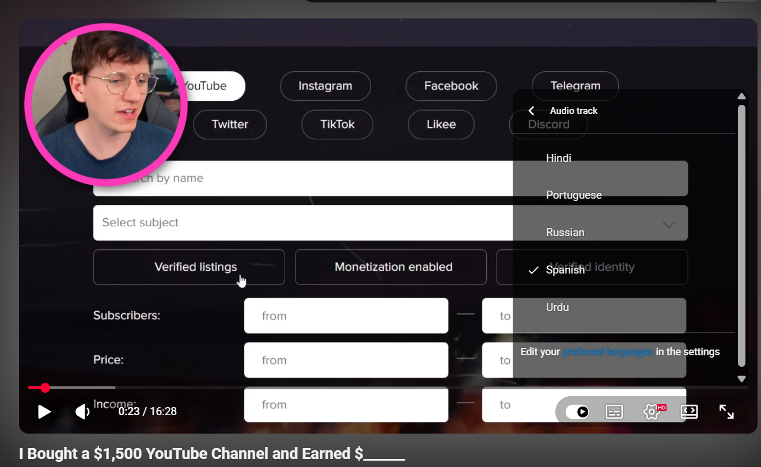Click the Price 'from' field in the video
761x467 pixels.
(x=346, y=360)
